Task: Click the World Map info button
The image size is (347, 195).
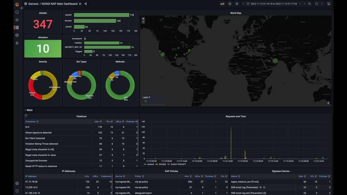Action: [328, 103]
